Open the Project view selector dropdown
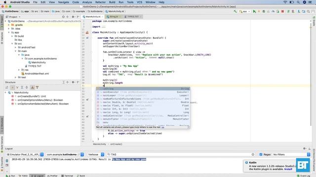The image size is (316, 177). (x=13, y=17)
